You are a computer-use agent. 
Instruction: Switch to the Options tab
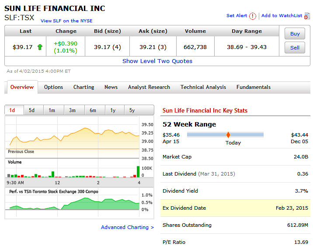pyautogui.click(x=53, y=87)
